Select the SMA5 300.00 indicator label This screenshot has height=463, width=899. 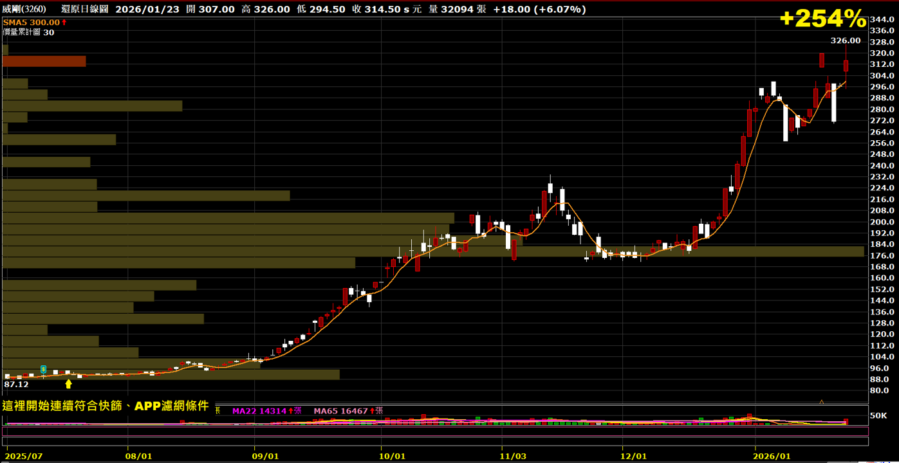[x=34, y=22]
